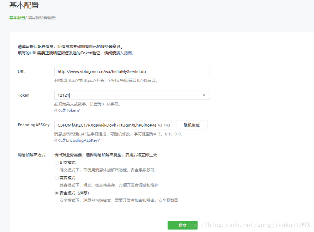Focus the URL input field
314x232 pixels.
[132, 72]
